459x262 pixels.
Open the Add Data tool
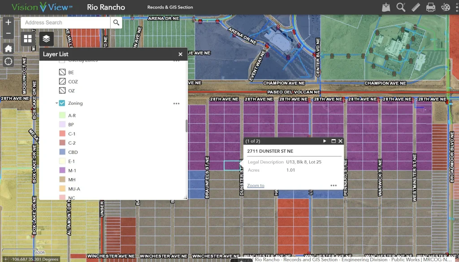(x=386, y=7)
